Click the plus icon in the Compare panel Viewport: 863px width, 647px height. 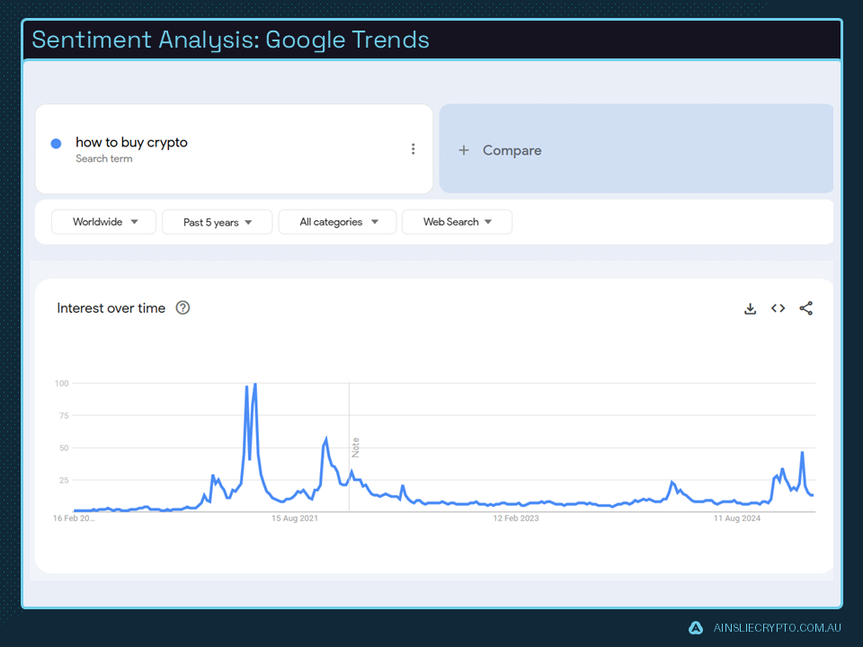click(x=464, y=150)
